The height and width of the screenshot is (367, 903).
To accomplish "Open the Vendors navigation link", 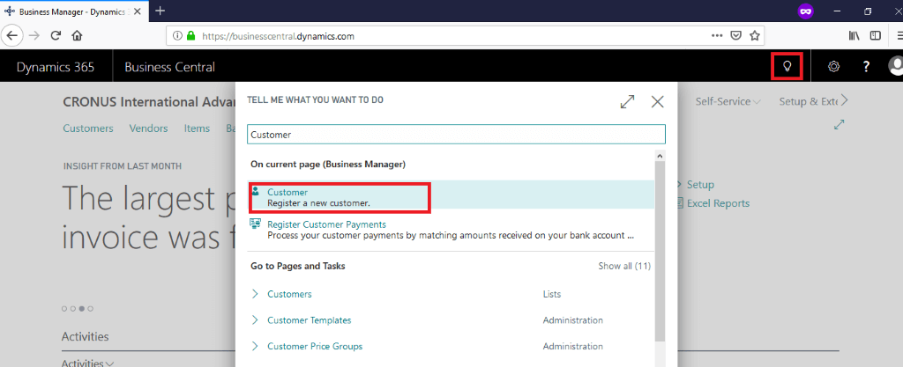I will click(x=148, y=128).
